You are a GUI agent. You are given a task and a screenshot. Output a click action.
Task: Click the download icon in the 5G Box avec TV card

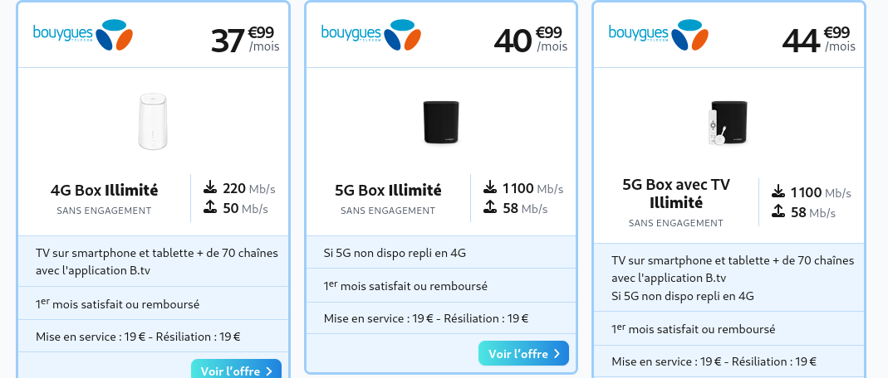(x=778, y=191)
